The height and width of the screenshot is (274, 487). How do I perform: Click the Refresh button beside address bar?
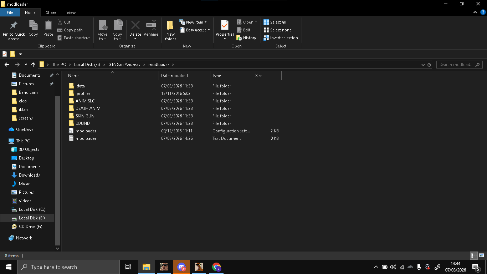coord(429,65)
